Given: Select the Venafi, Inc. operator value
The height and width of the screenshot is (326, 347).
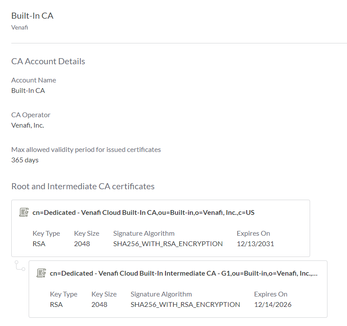Looking at the screenshot, I should click(x=28, y=125).
